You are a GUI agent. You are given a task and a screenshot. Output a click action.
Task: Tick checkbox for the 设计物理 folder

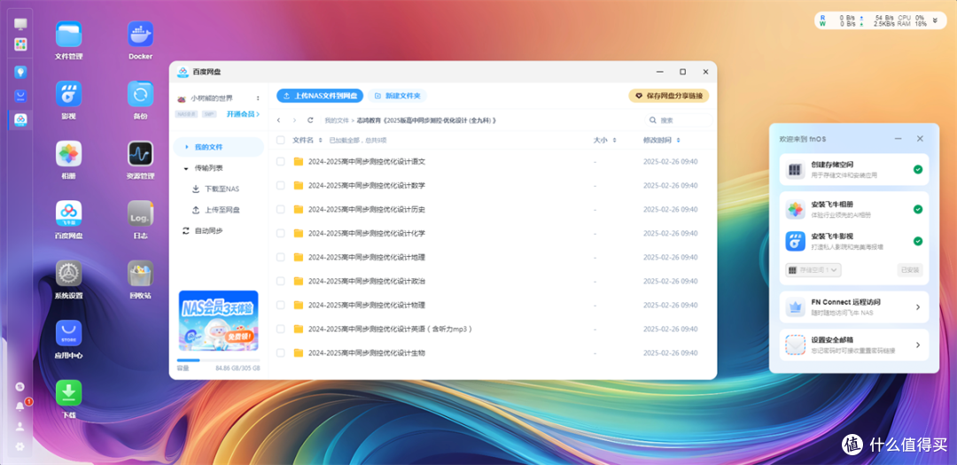pos(281,305)
